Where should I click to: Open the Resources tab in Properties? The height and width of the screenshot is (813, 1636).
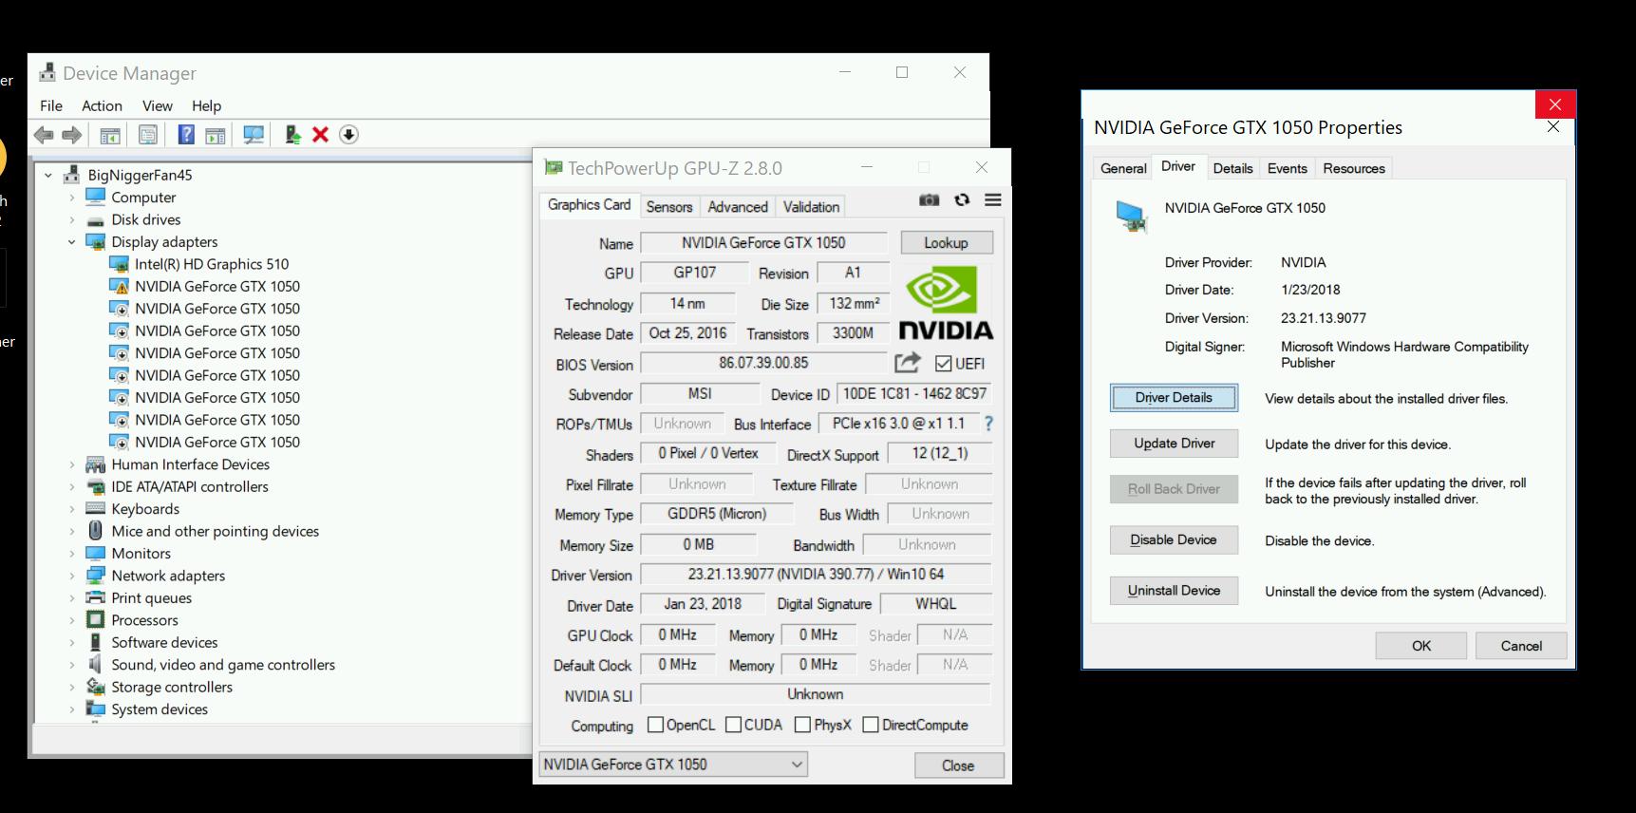1354,168
